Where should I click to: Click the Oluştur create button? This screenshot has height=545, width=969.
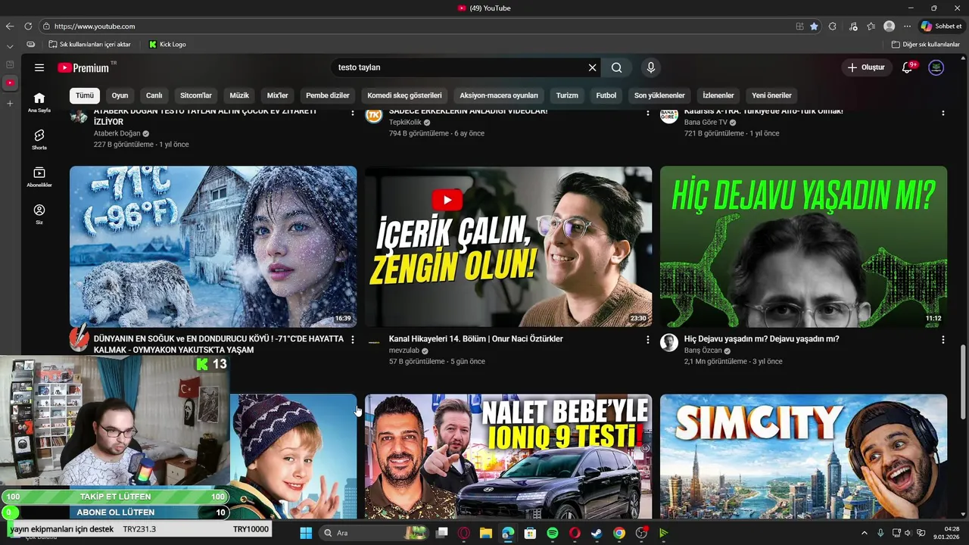click(866, 67)
